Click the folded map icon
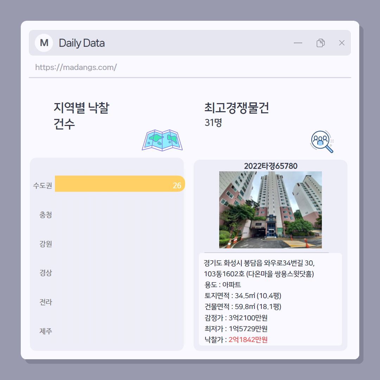This screenshot has width=380, height=380. pos(162,140)
